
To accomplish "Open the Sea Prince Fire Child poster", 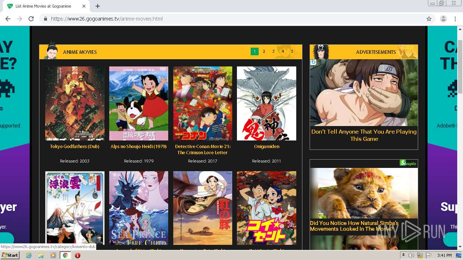I will point(139,208).
